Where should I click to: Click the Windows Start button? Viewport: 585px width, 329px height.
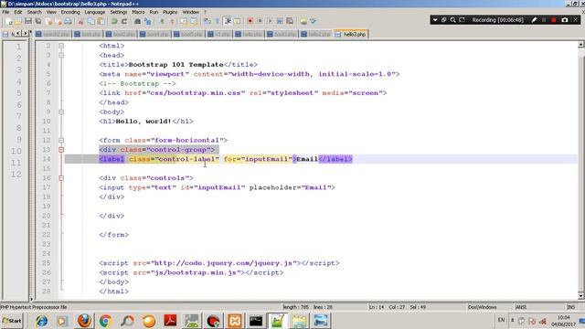pos(12,321)
